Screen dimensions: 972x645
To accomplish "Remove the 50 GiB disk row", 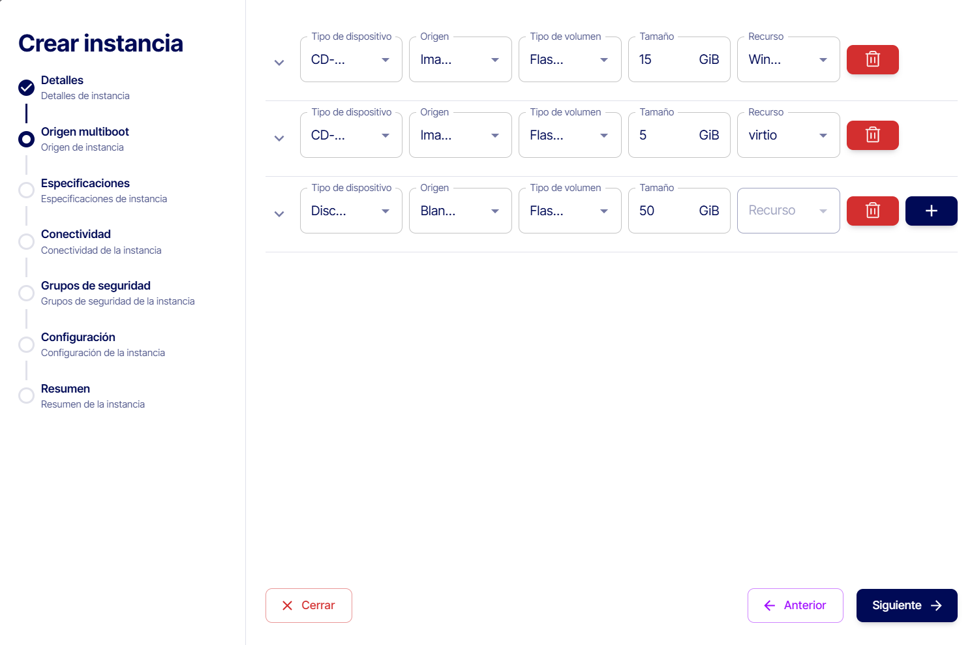I will point(872,211).
